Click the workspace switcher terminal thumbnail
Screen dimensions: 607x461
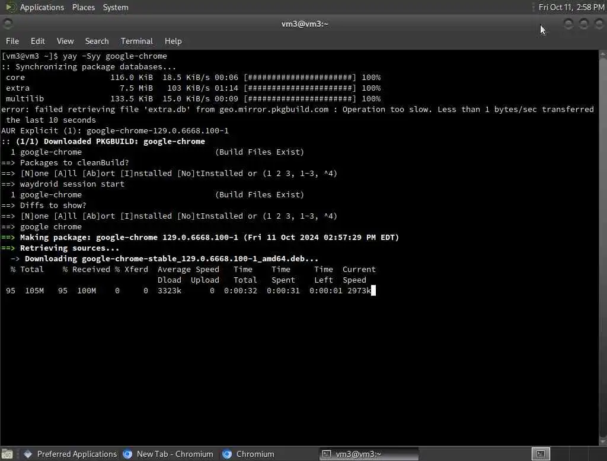[x=541, y=454]
